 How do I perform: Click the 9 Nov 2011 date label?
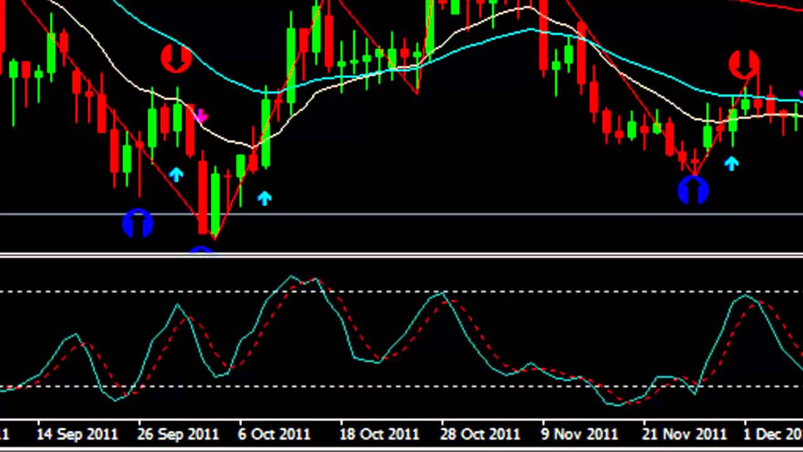click(x=580, y=434)
